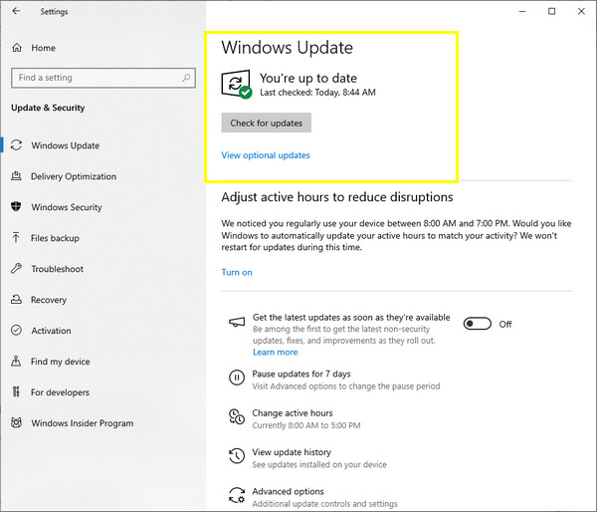Click the magnifier icon in the search box

(186, 78)
